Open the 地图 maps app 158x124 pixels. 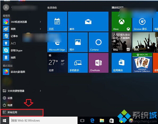coord(22,57)
